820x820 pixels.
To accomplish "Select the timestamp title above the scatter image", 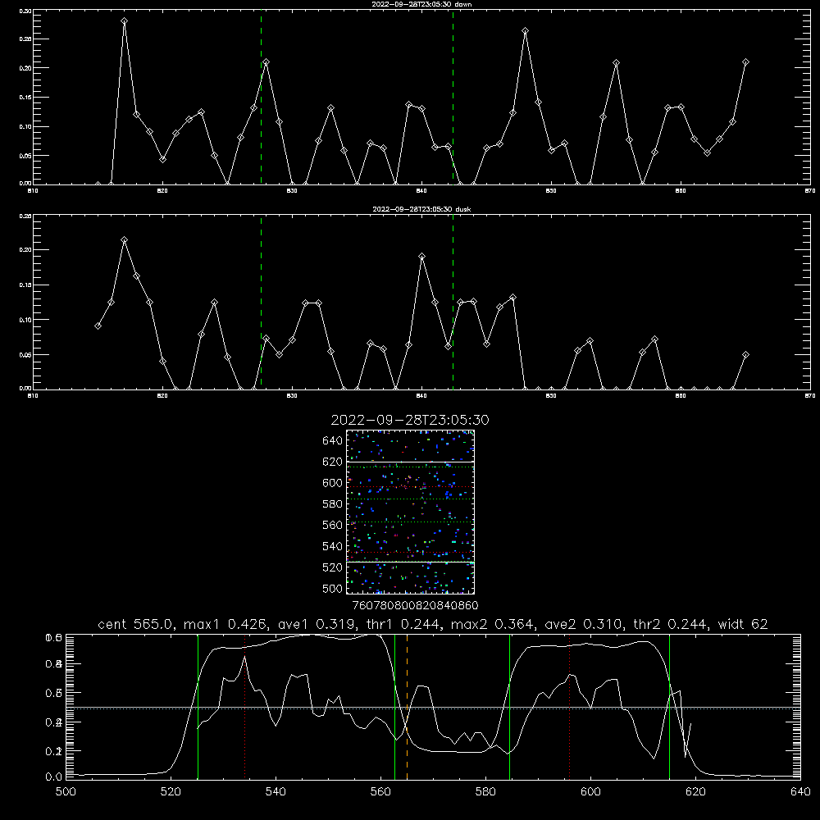I will coord(410,420).
